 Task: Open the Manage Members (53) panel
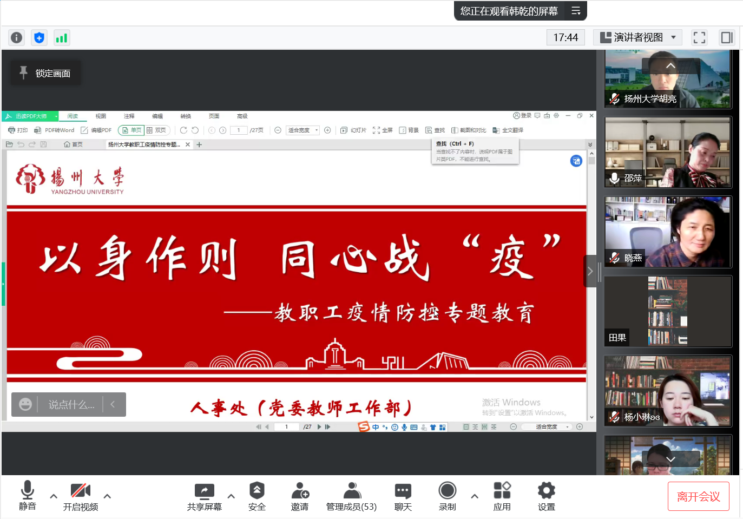click(351, 496)
